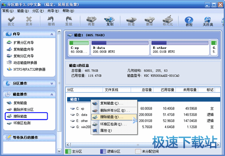Click partition list scroll left arrow
225x156 pixels.
[68, 145]
